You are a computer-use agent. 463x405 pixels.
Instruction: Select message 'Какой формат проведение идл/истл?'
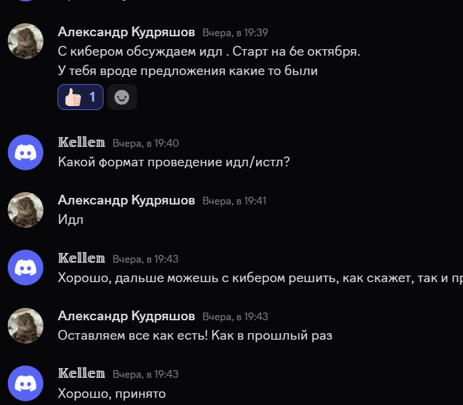tap(174, 162)
